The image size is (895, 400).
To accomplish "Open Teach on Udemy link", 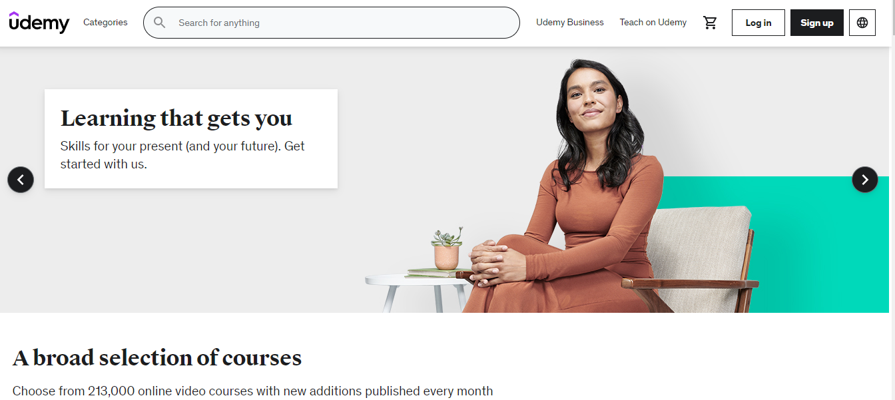I will 653,23.
